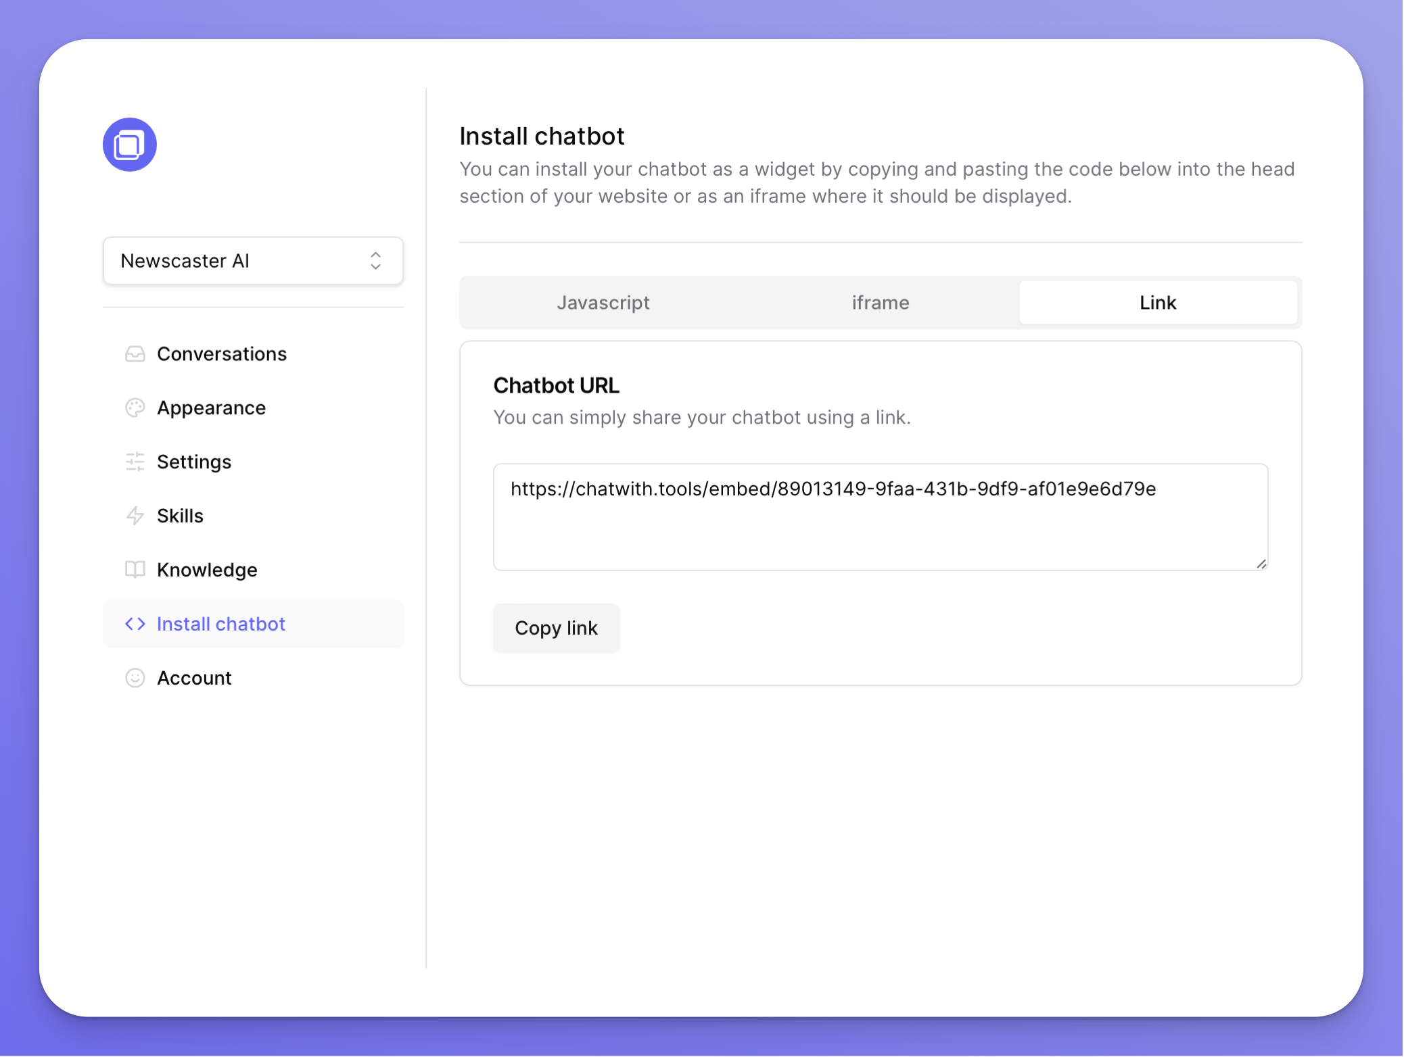Viewport: 1404px width, 1057px height.
Task: Click the chevron arrows on chatbot selector
Action: [x=376, y=261]
